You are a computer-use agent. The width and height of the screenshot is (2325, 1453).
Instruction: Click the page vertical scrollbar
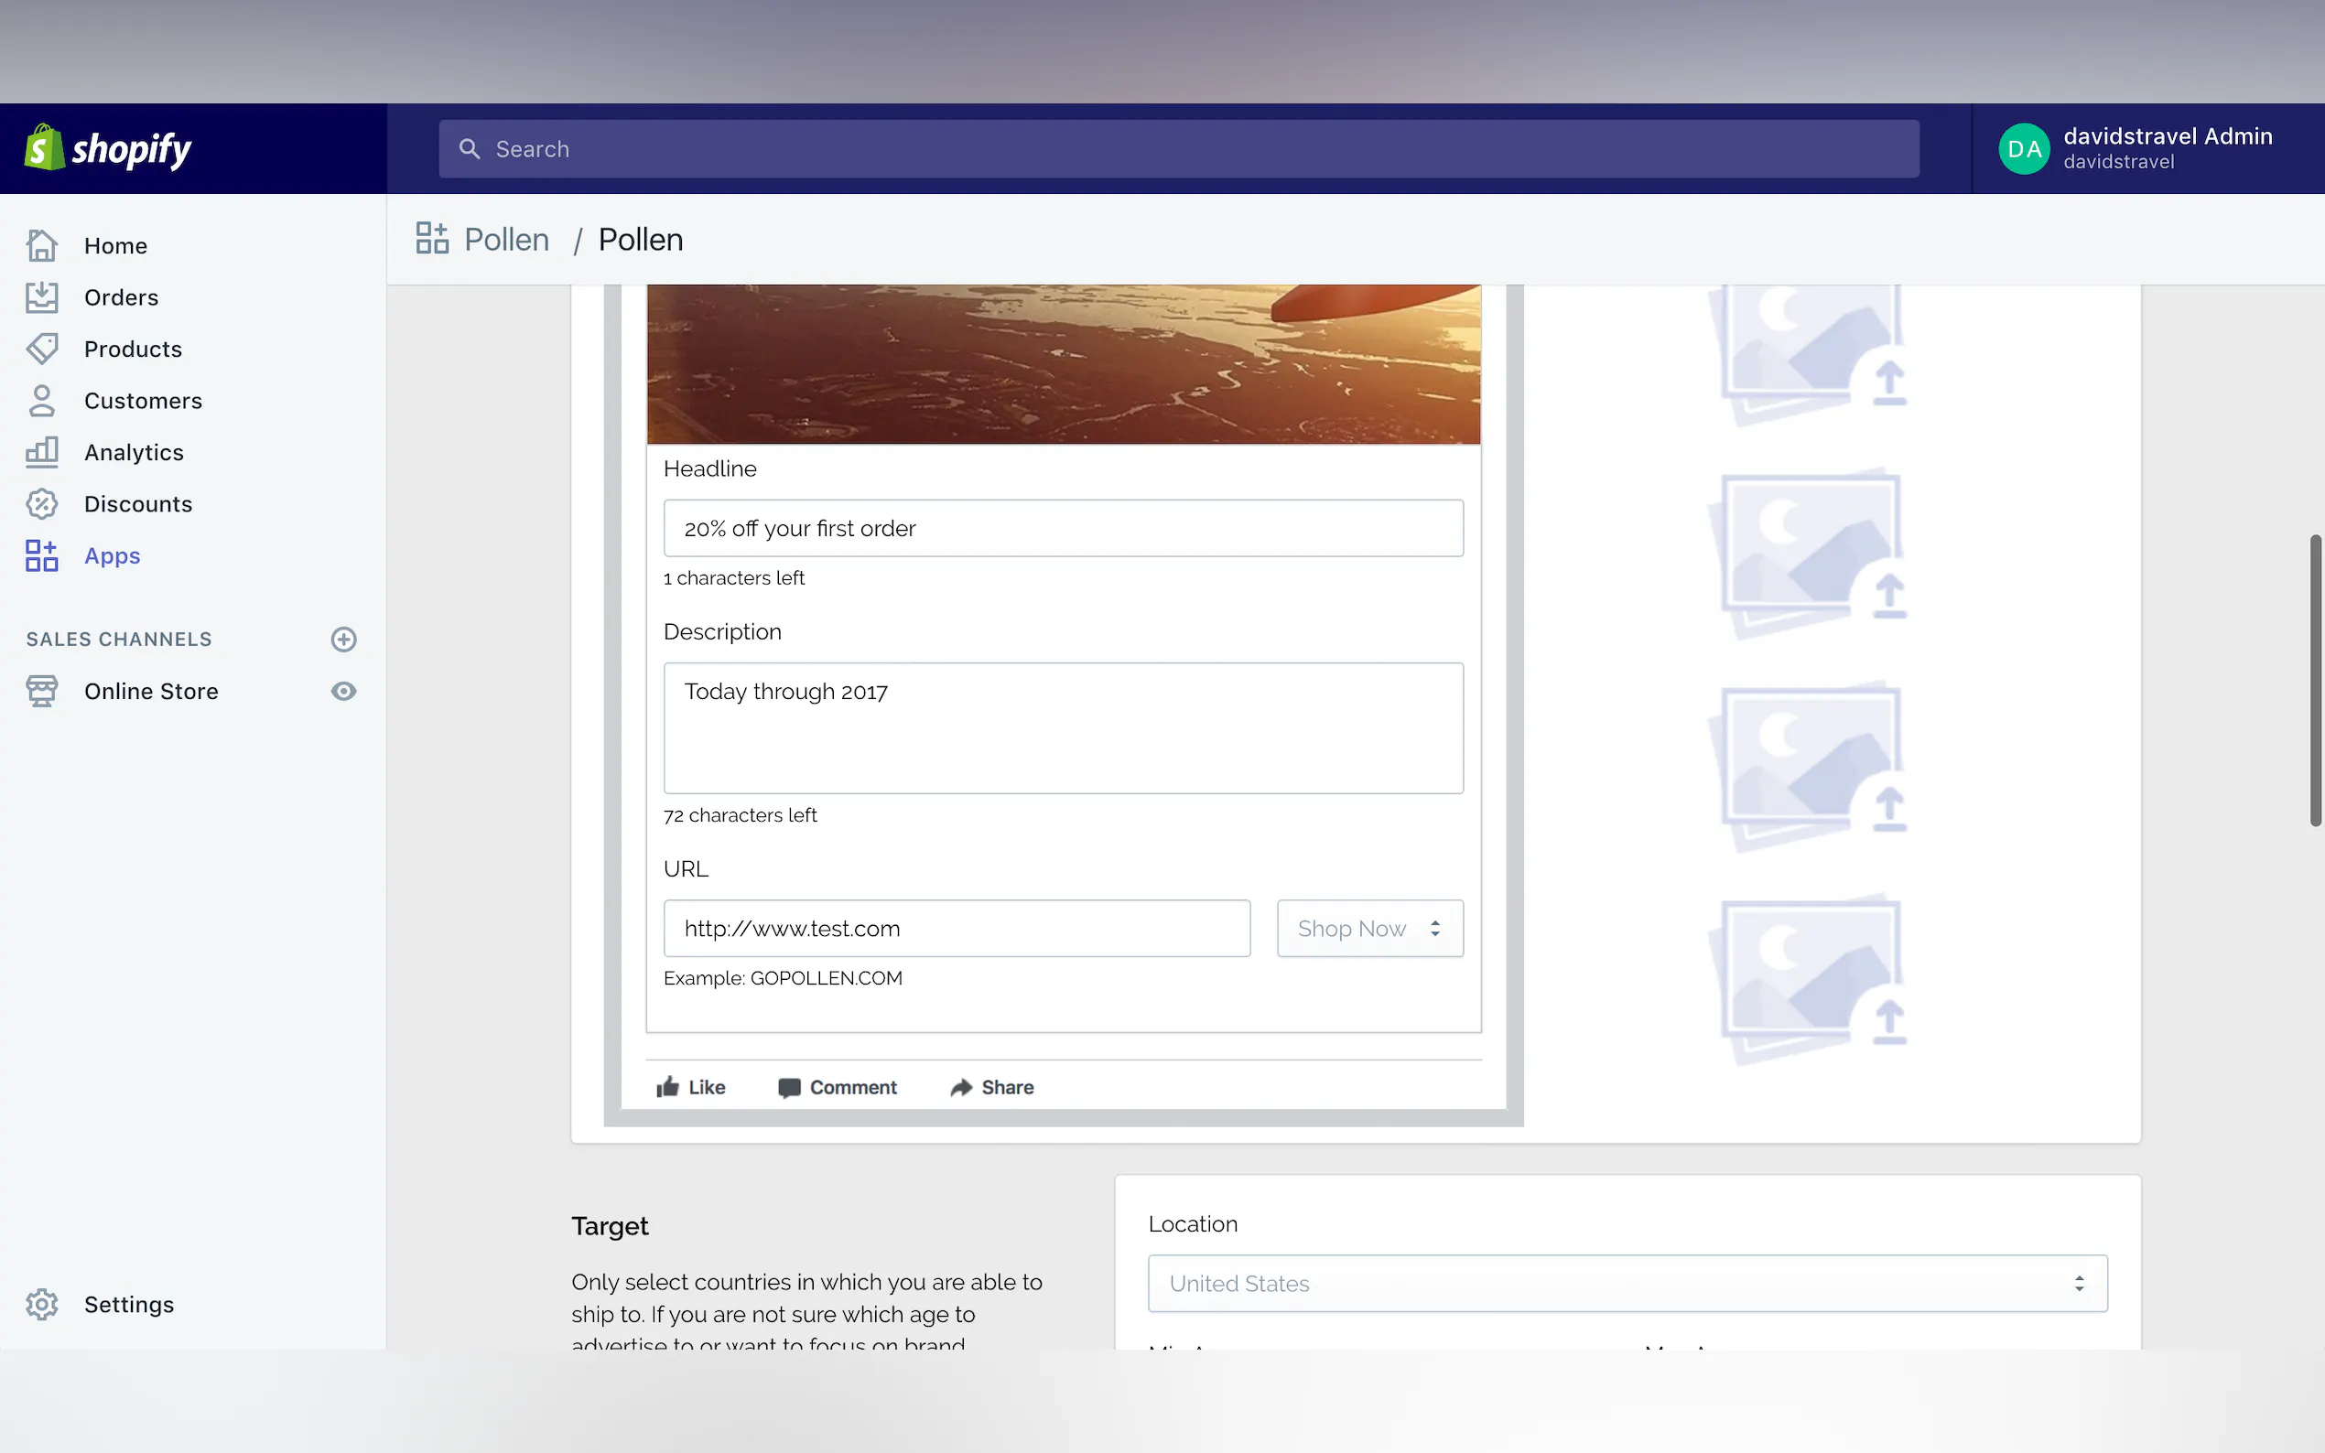click(2314, 680)
